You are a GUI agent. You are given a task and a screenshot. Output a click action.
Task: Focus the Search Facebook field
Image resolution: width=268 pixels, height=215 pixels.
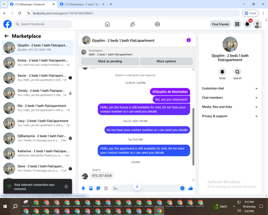(43, 24)
